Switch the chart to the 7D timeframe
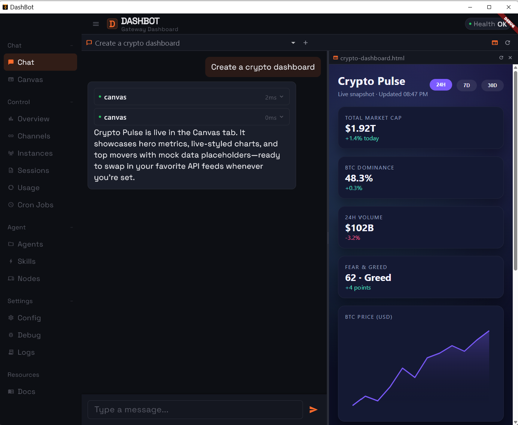This screenshot has height=425, width=518. coord(466,85)
